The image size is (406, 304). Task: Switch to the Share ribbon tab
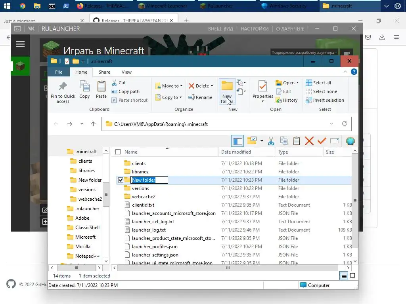pos(104,72)
